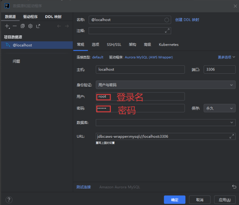Click the 取消 button
This screenshot has width=239, height=205.
pyautogui.click(x=200, y=200)
